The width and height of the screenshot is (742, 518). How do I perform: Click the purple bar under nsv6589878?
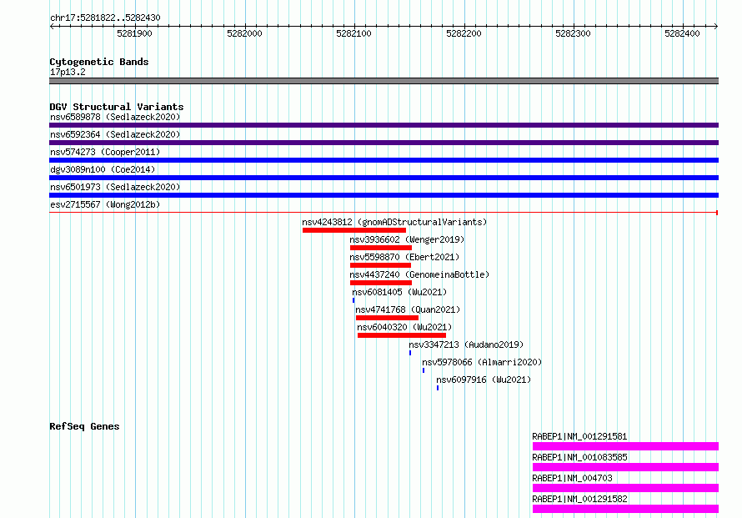click(x=384, y=125)
